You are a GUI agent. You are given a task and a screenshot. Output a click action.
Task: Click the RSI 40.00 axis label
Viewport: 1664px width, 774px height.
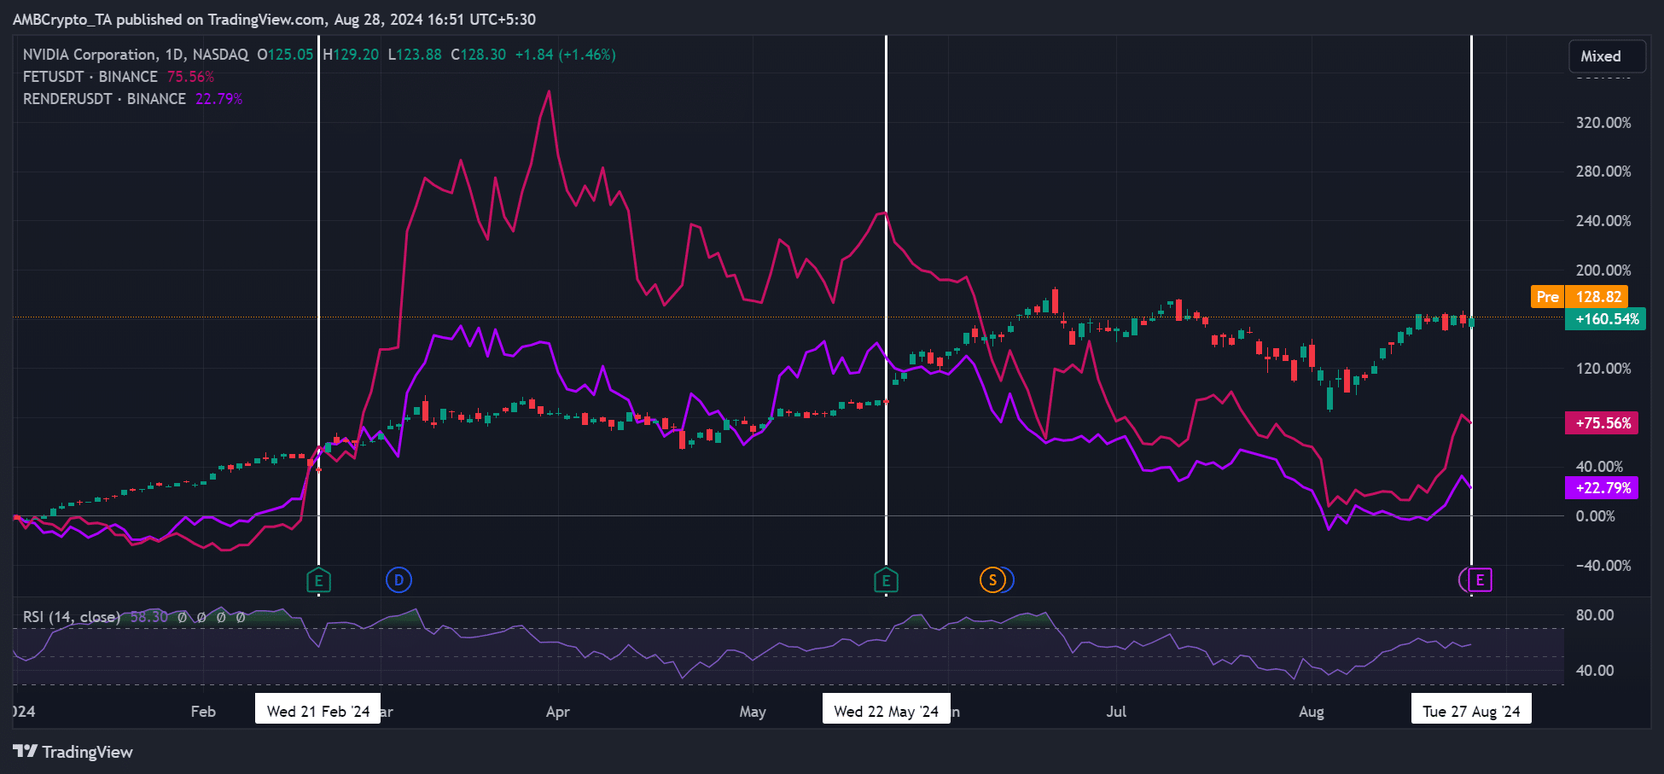pos(1595,671)
